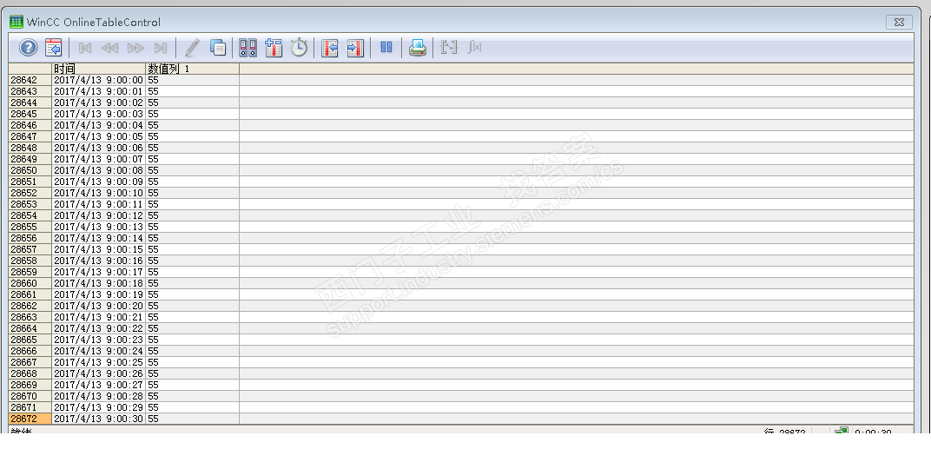Select highlighted row number 28672
The image size is (931, 469).
point(30,419)
